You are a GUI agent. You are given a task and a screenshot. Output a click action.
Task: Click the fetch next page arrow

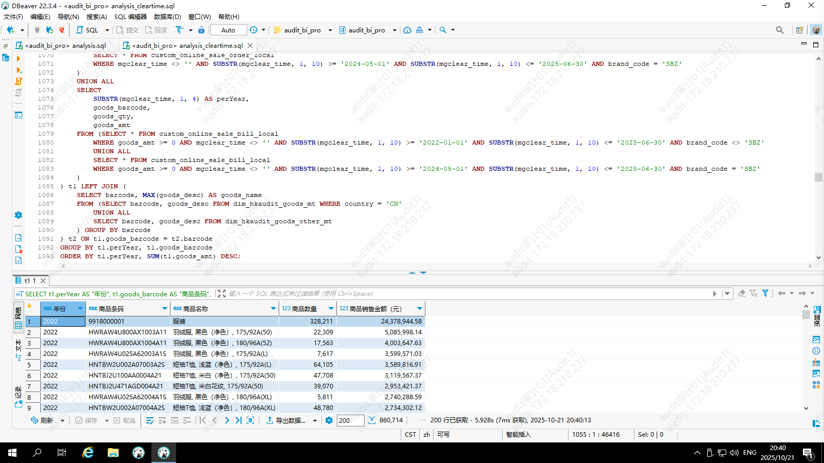[227, 420]
